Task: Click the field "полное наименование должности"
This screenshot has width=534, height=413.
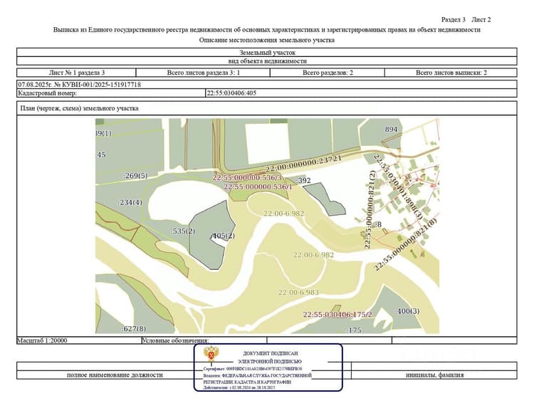Action: pos(115,375)
